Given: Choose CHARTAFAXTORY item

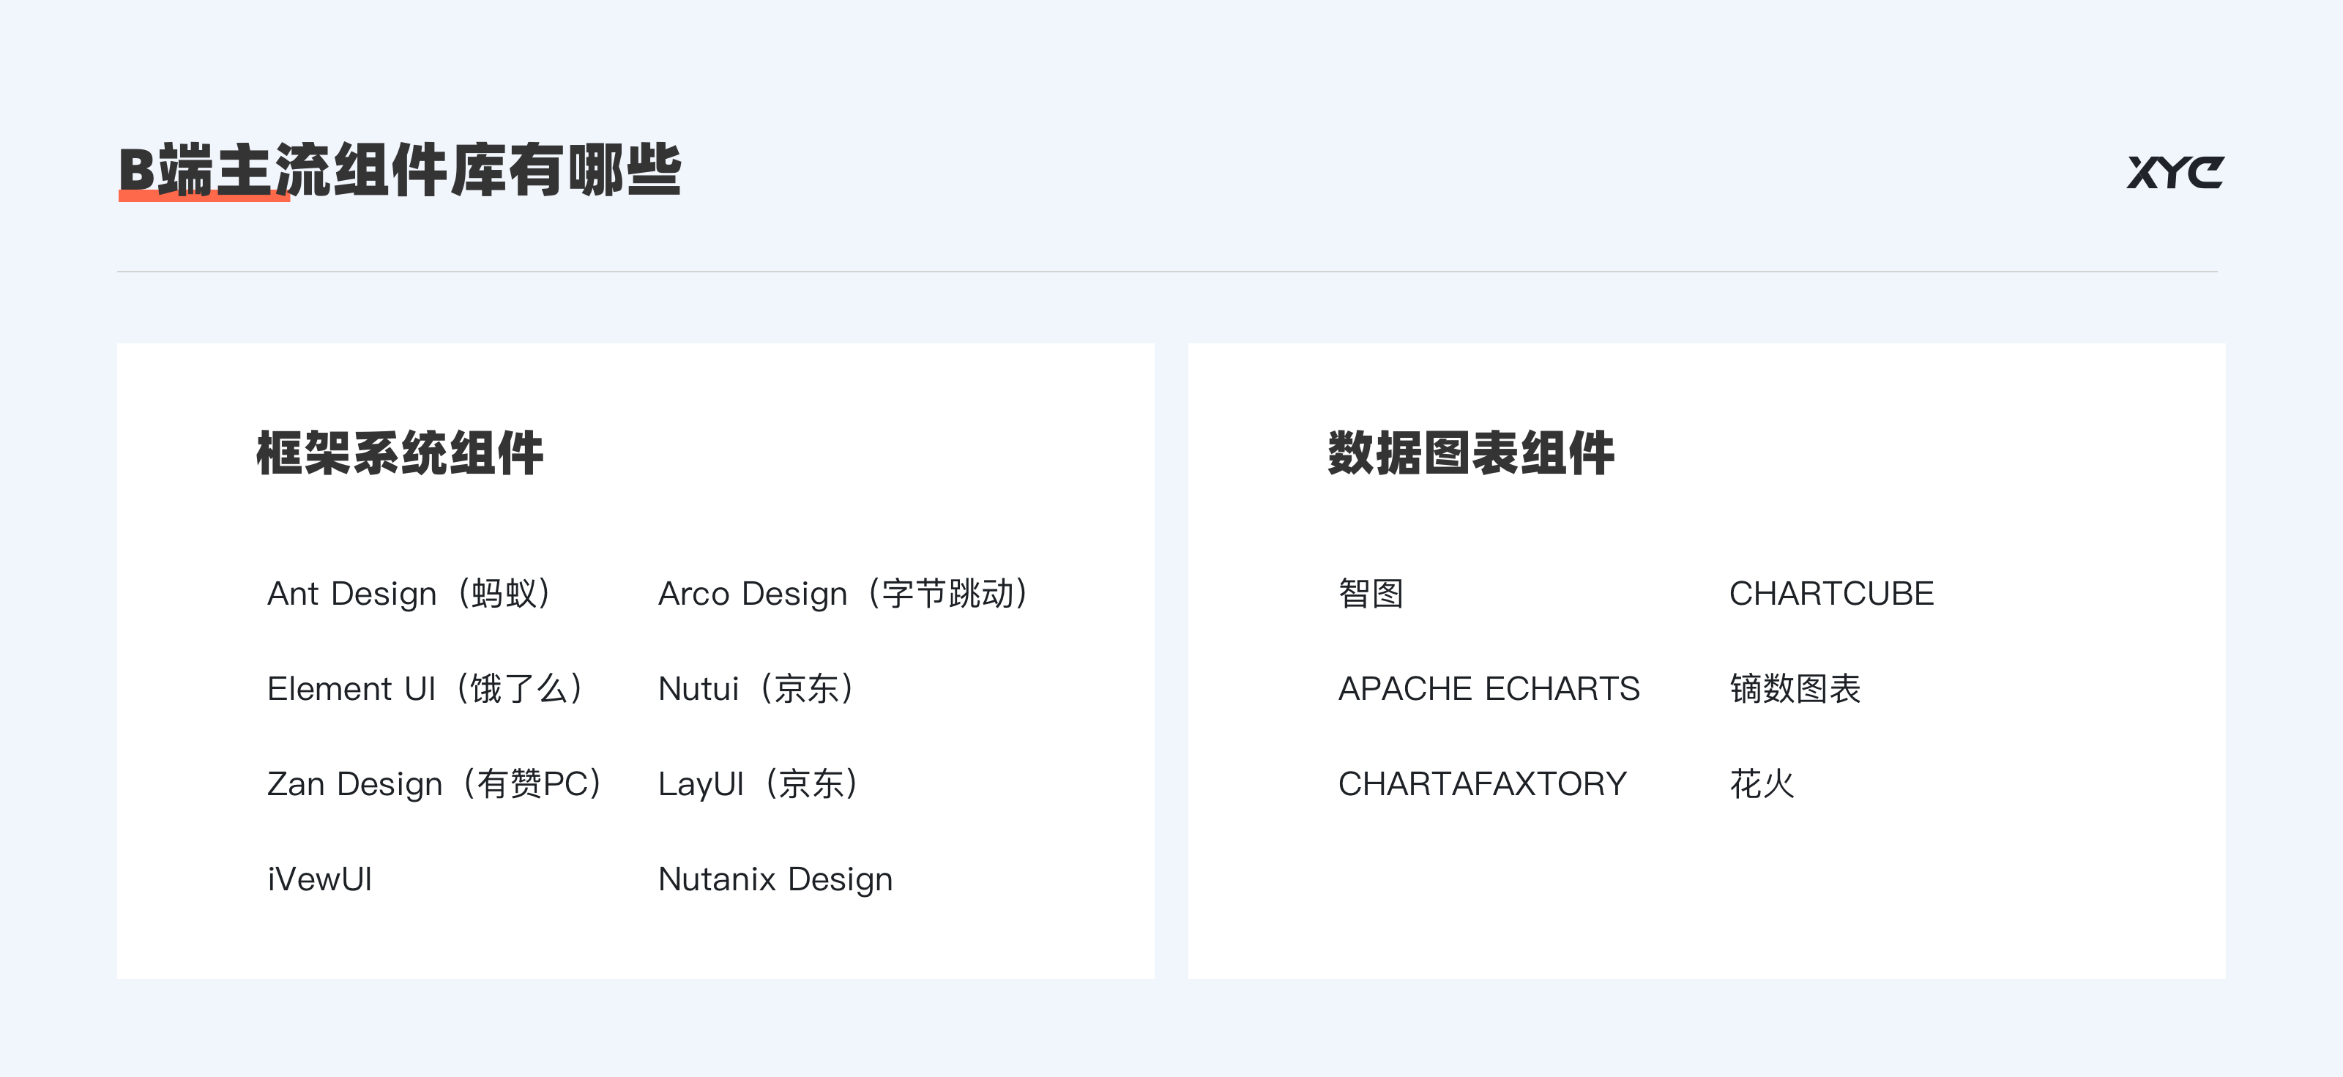Looking at the screenshot, I should pos(1483,784).
